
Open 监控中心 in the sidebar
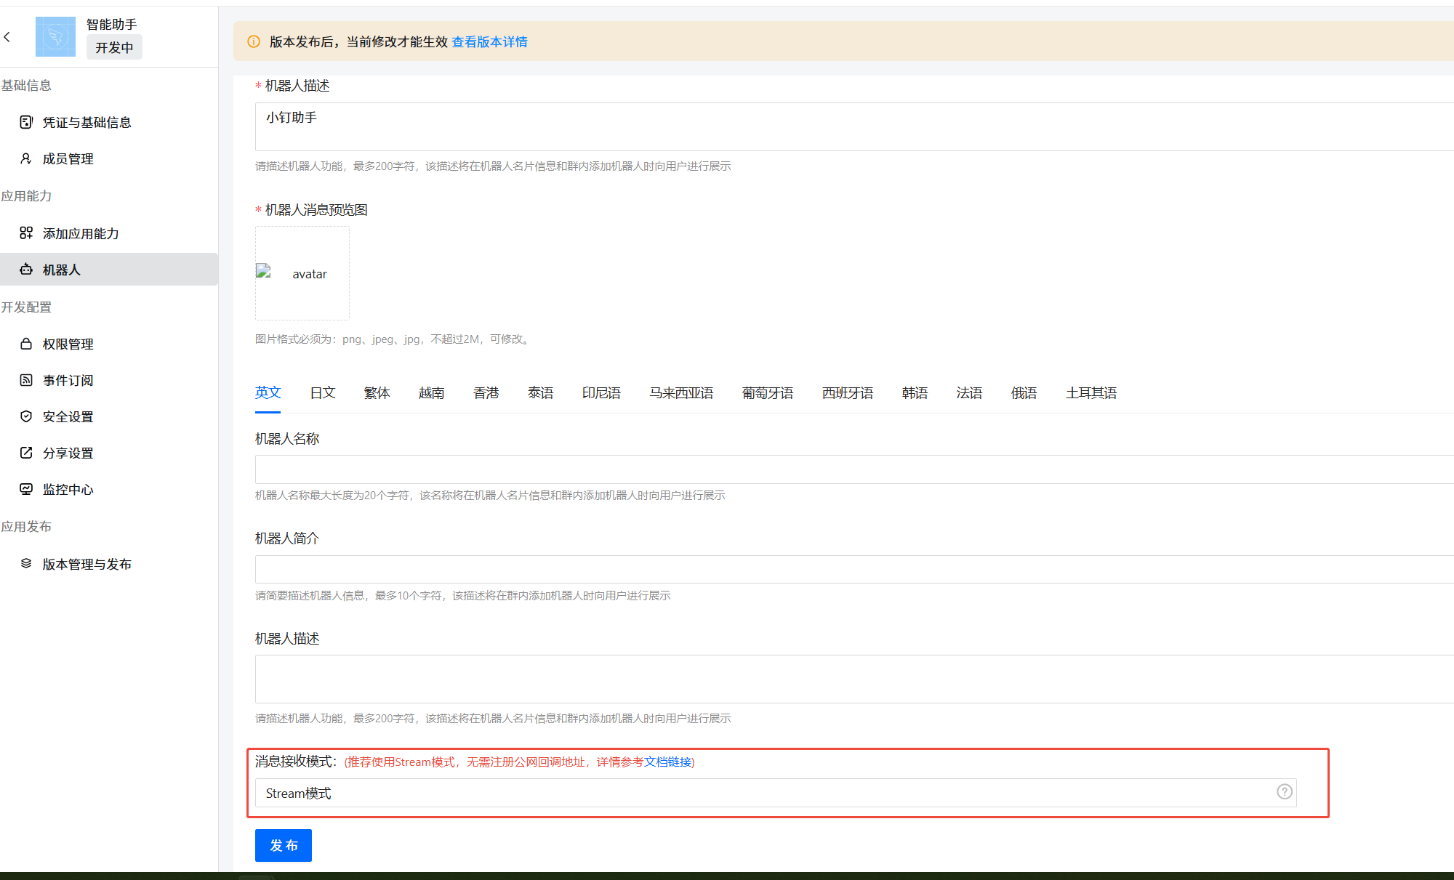coord(68,489)
